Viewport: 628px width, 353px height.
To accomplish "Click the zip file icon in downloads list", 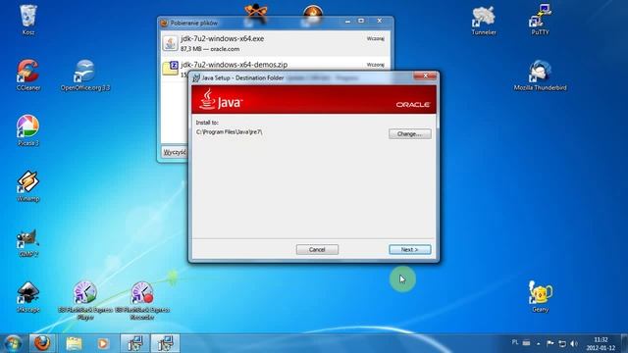I will tap(170, 68).
